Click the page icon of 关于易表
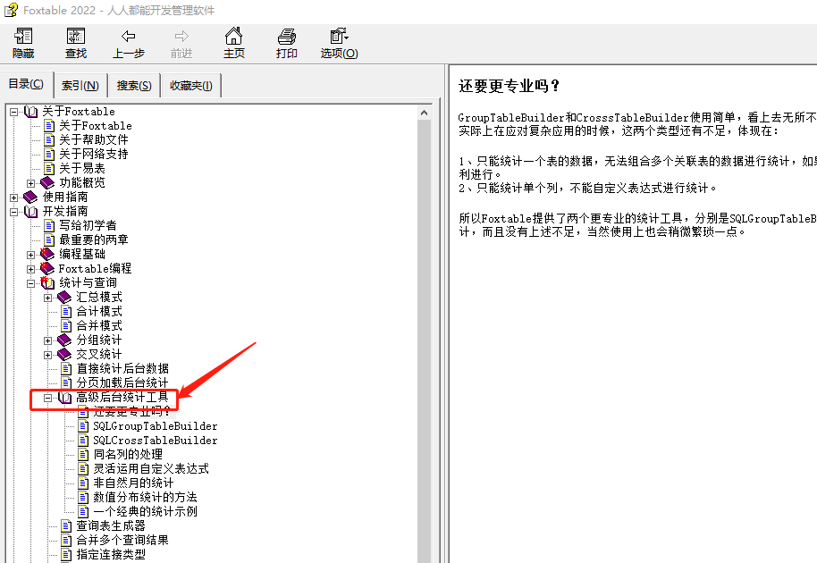The height and width of the screenshot is (563, 817). click(x=49, y=168)
